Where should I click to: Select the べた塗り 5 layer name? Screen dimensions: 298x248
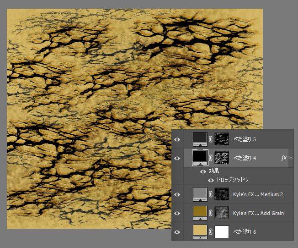click(x=245, y=139)
